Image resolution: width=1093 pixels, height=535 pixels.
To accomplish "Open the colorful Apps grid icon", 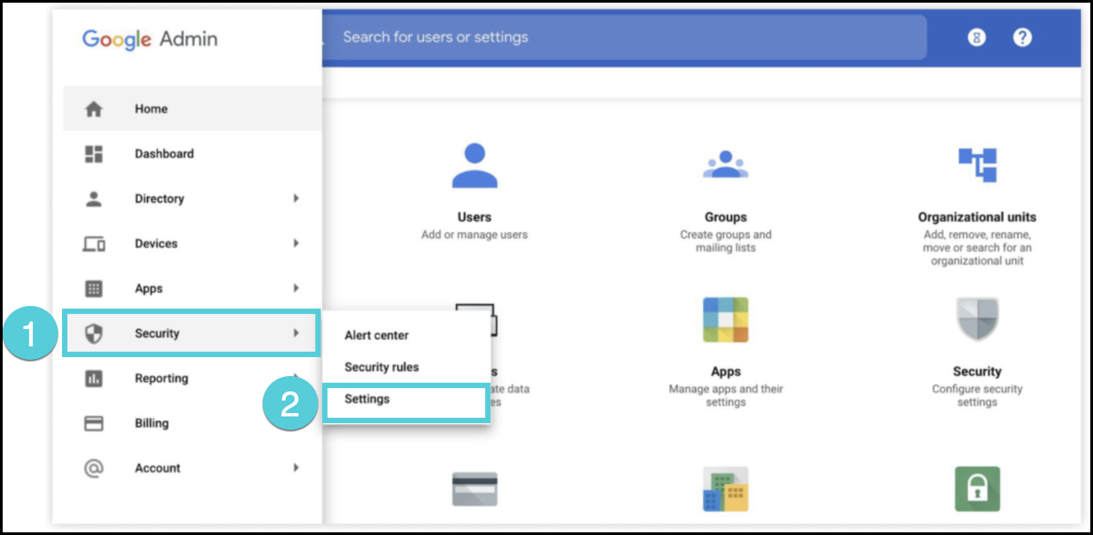I will (x=725, y=319).
